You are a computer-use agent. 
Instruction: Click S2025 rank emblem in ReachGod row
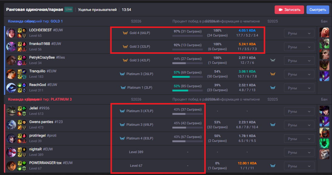(273, 88)
